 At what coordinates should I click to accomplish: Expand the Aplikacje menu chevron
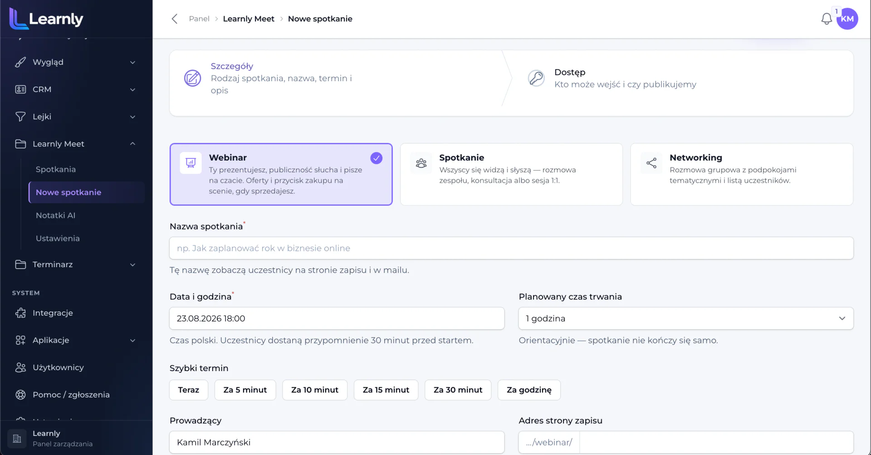(133, 340)
